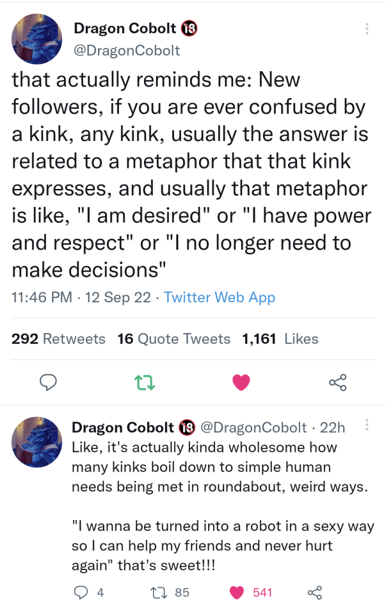Click the Twitter Web App source link
The image size is (386, 615).
click(x=220, y=297)
